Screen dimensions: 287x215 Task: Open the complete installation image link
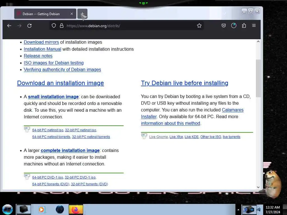[70, 150]
